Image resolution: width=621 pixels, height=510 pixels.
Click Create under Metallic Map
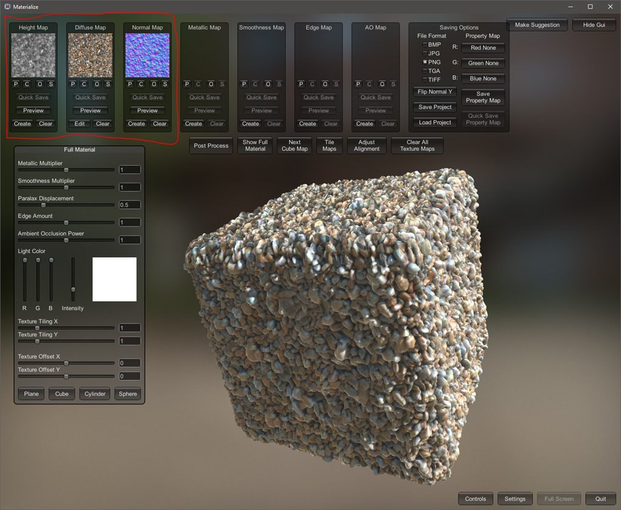[193, 124]
